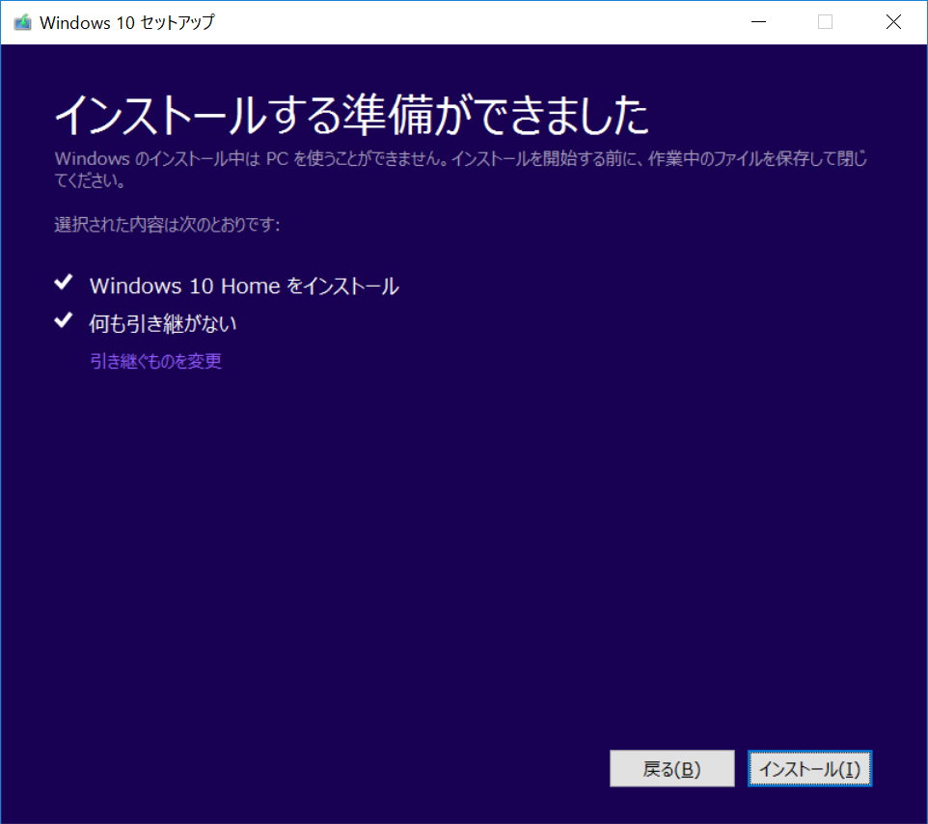Image resolution: width=928 pixels, height=824 pixels.
Task: Select the 'Windows 10 Home をインストール' text
Action: pyautogui.click(x=244, y=286)
